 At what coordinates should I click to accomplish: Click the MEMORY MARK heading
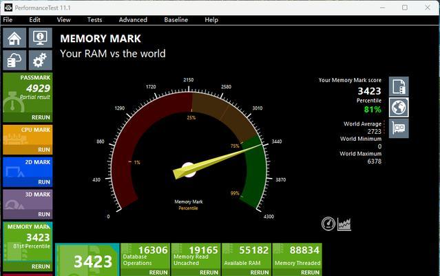point(101,39)
